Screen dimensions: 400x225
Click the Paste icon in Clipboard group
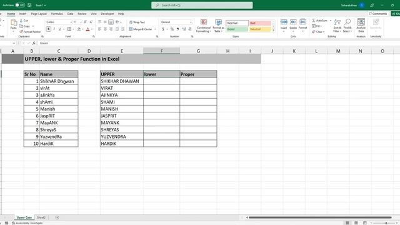[14, 23]
